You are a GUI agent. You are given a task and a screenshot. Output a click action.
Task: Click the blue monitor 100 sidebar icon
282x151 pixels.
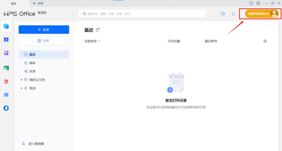[6, 95]
